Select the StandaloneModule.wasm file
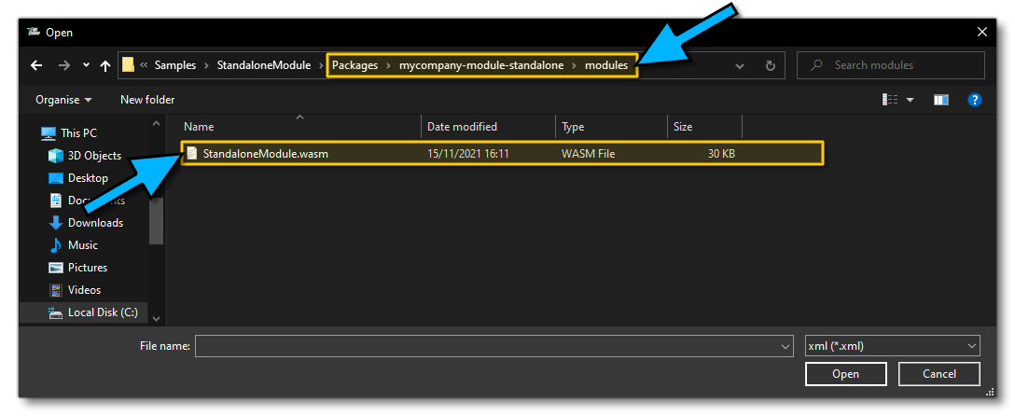The height and width of the screenshot is (416, 1015). (502, 154)
